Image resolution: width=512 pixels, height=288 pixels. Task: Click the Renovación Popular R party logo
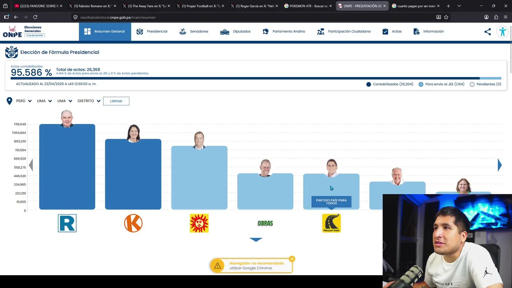(x=67, y=223)
